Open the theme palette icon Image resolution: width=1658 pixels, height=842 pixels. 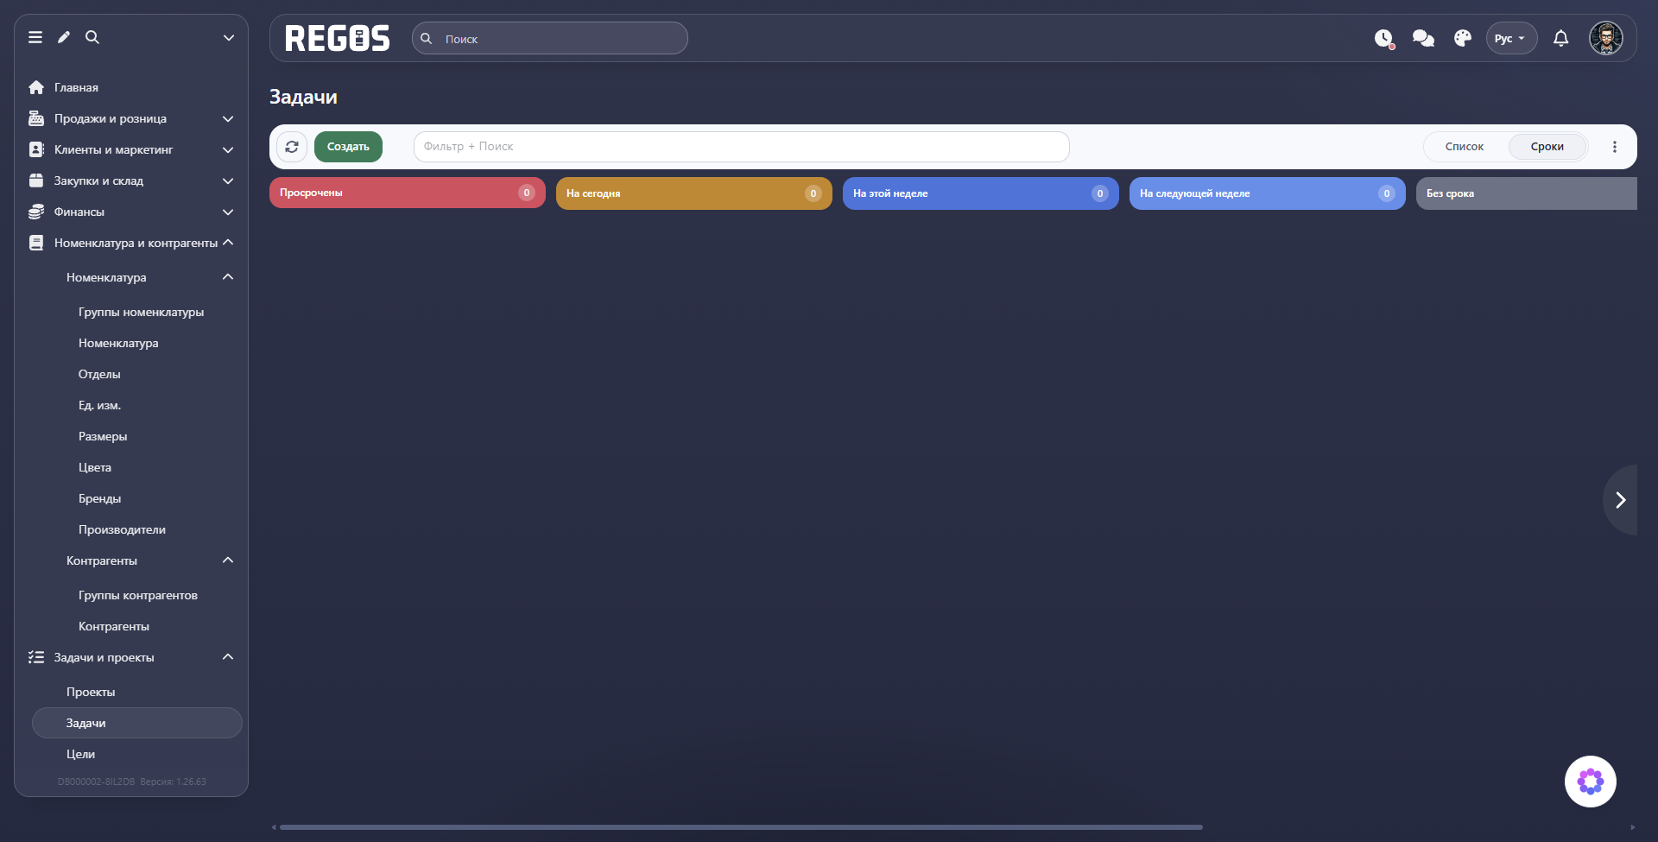point(1463,38)
